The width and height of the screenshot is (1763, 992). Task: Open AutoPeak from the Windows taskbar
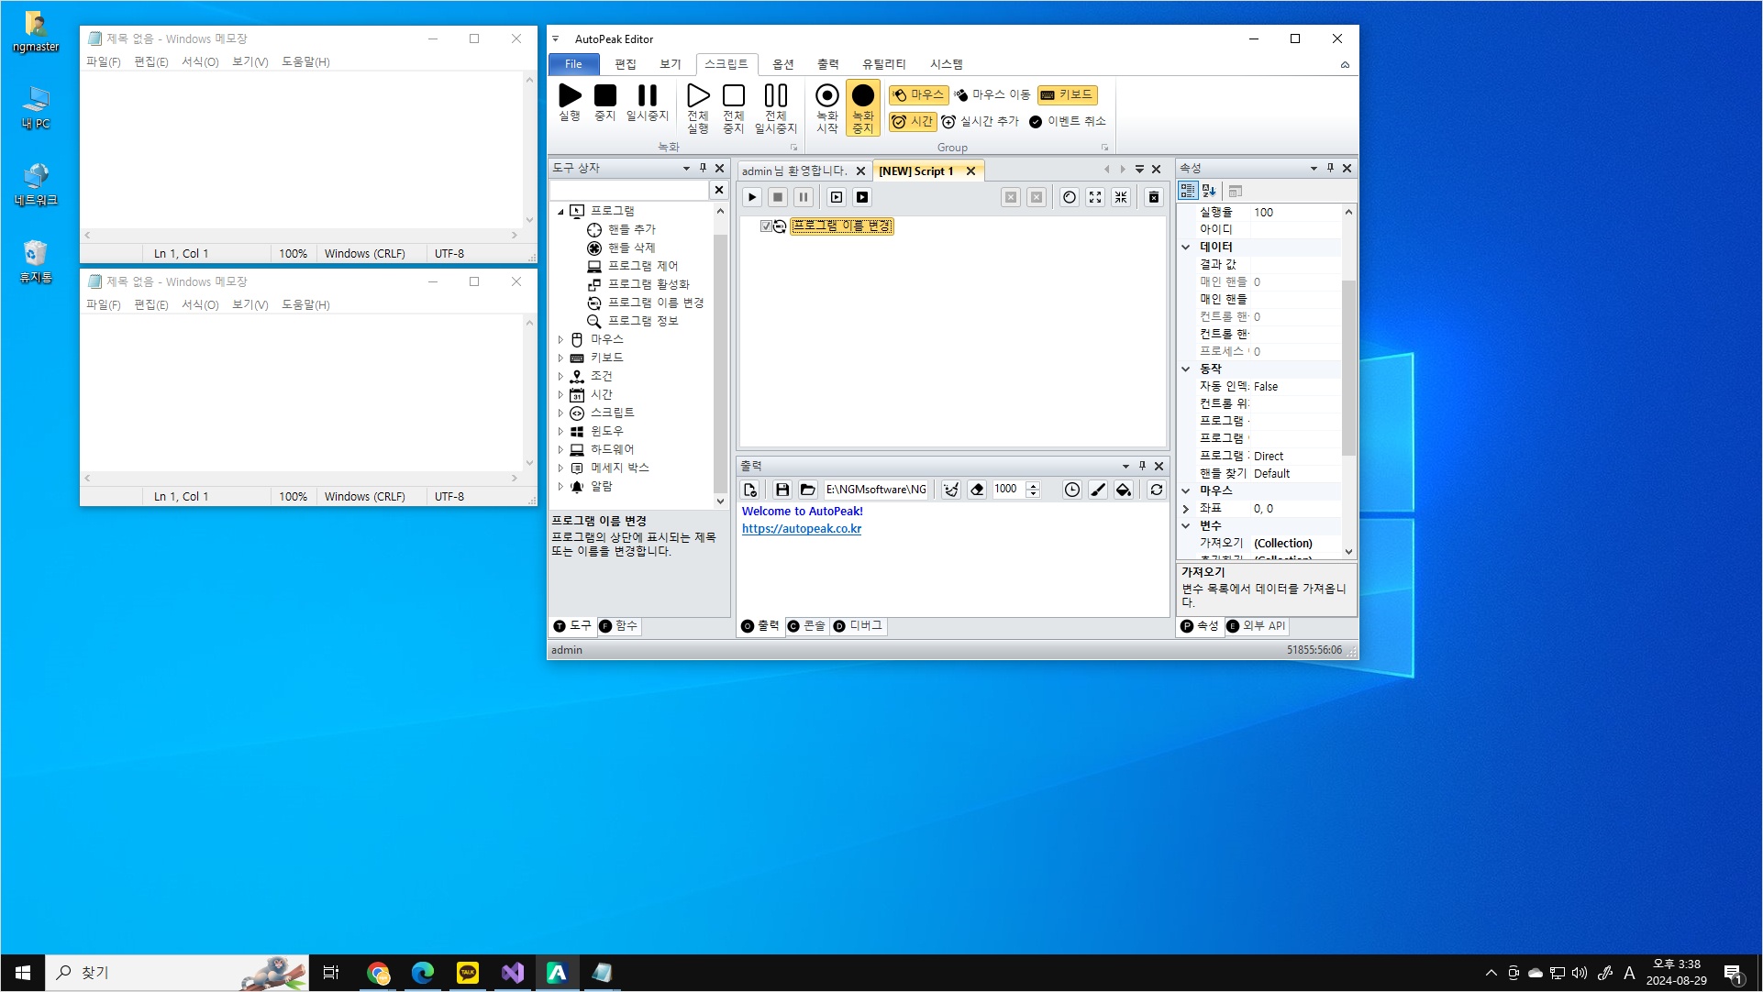tap(557, 973)
